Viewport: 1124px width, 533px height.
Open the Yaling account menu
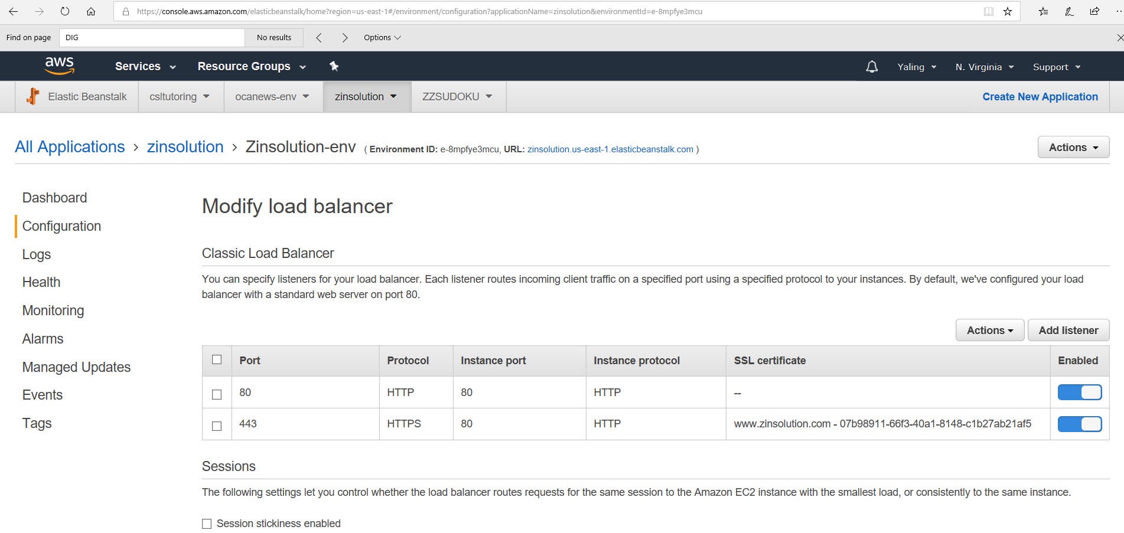[917, 67]
